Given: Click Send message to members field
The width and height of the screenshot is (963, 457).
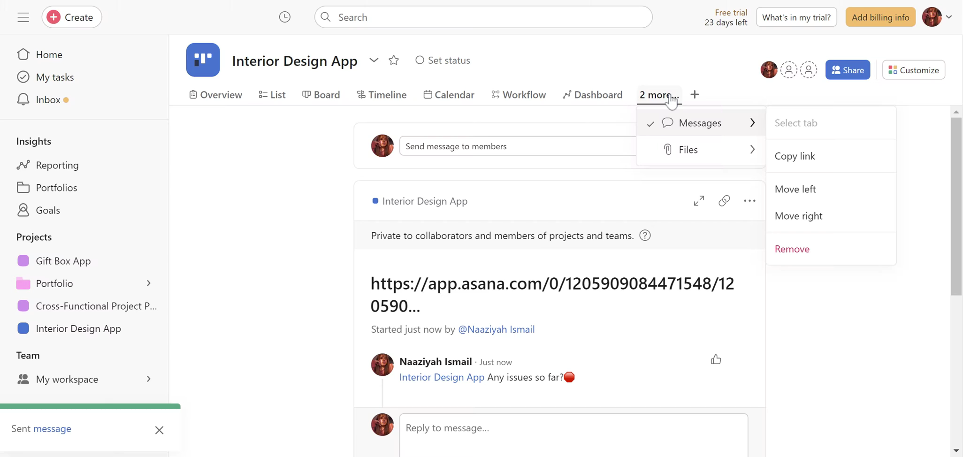Looking at the screenshot, I should (x=518, y=146).
